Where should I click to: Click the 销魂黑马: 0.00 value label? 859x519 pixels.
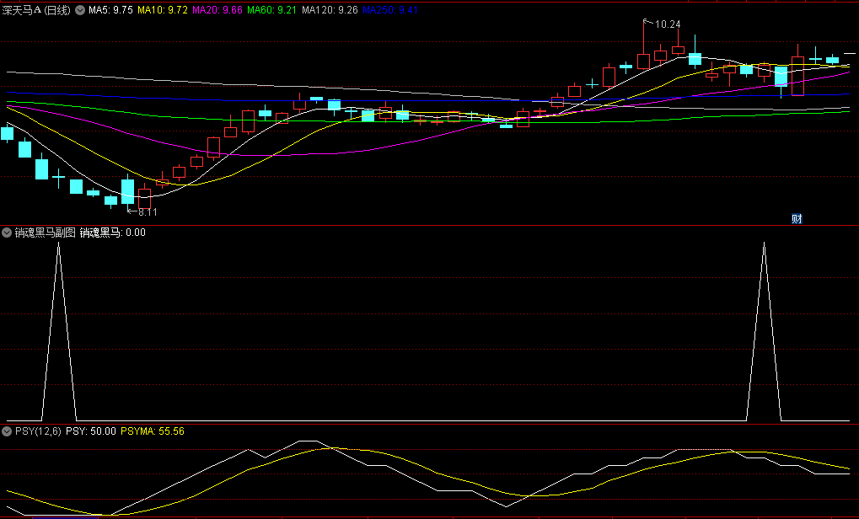(113, 233)
